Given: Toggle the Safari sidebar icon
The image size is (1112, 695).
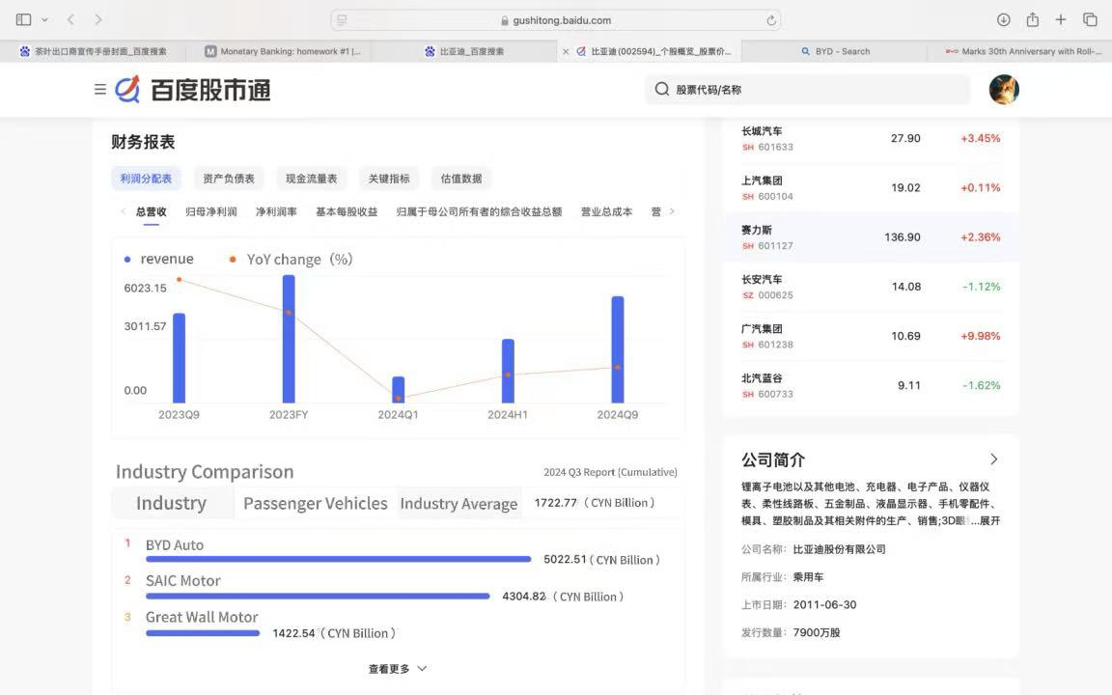Looking at the screenshot, I should click(x=24, y=19).
